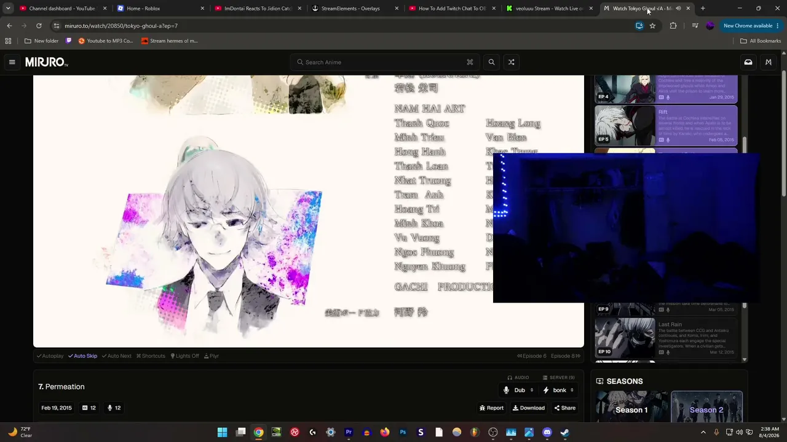The image size is (787, 442).
Task: Go to previous Episode 6
Action: (532, 356)
